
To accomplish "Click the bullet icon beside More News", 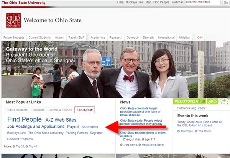I will click(121, 145).
